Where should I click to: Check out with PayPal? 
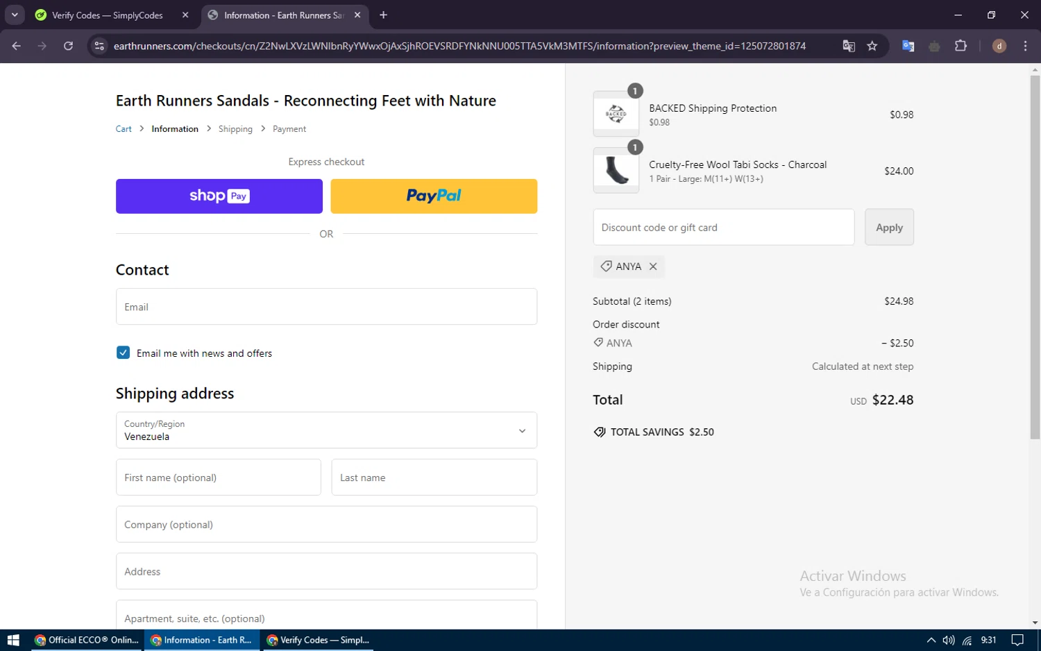click(x=434, y=196)
